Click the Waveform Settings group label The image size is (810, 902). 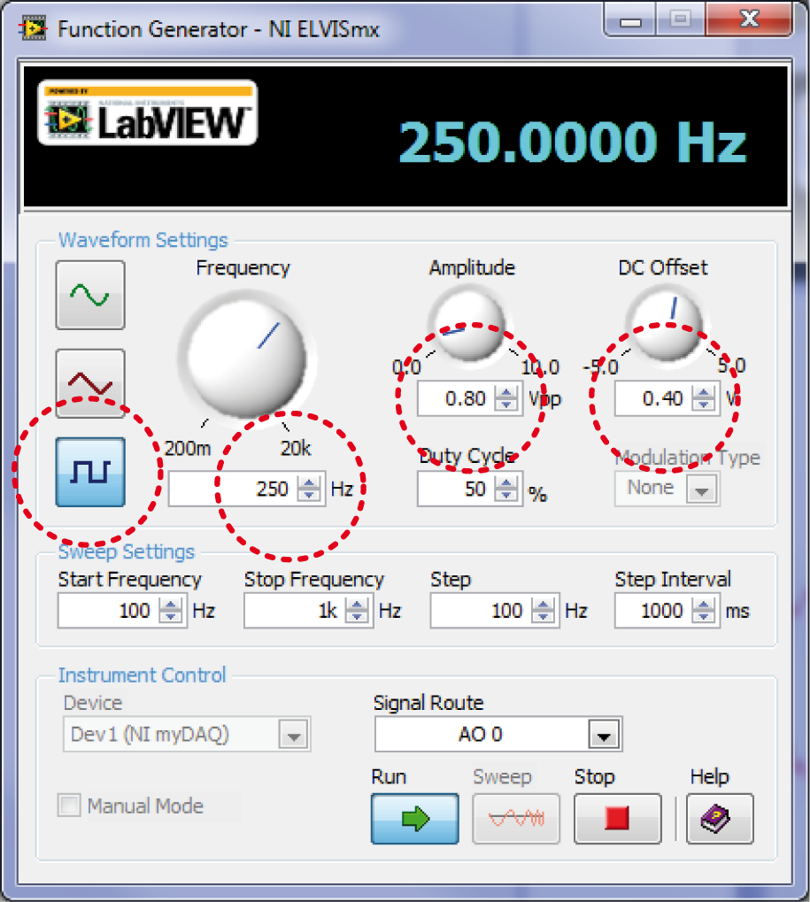pyautogui.click(x=143, y=241)
